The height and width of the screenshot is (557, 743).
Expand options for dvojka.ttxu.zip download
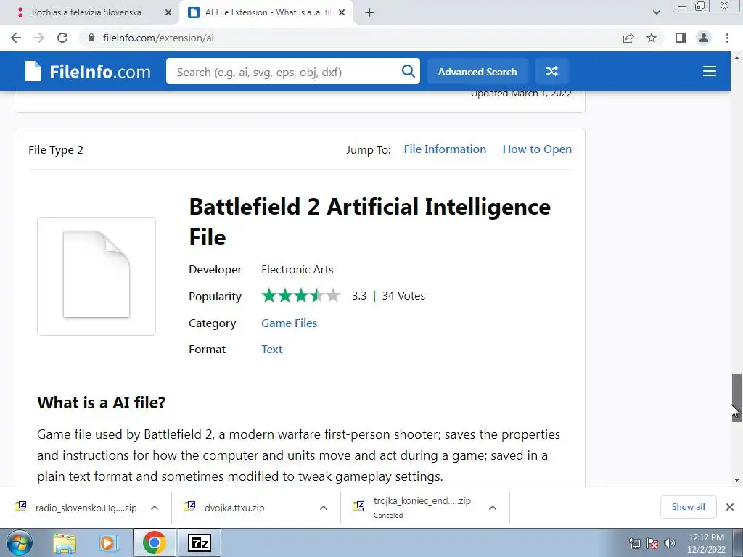point(324,508)
